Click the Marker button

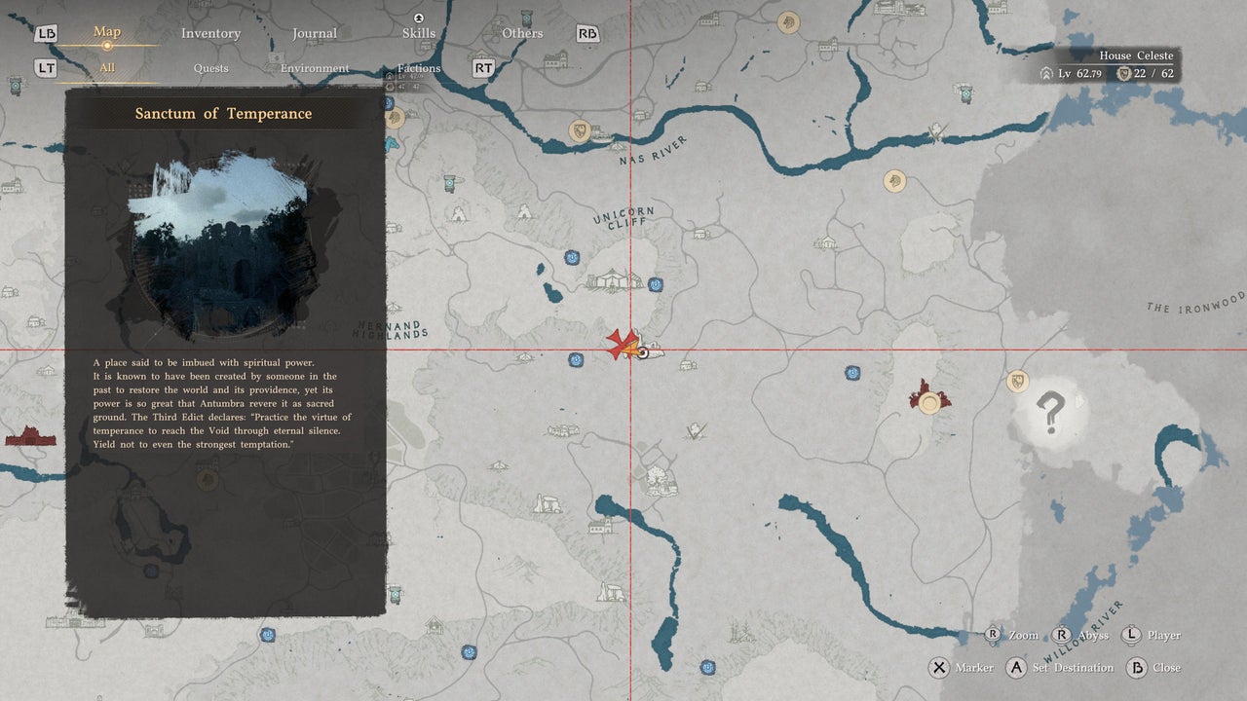[974, 668]
